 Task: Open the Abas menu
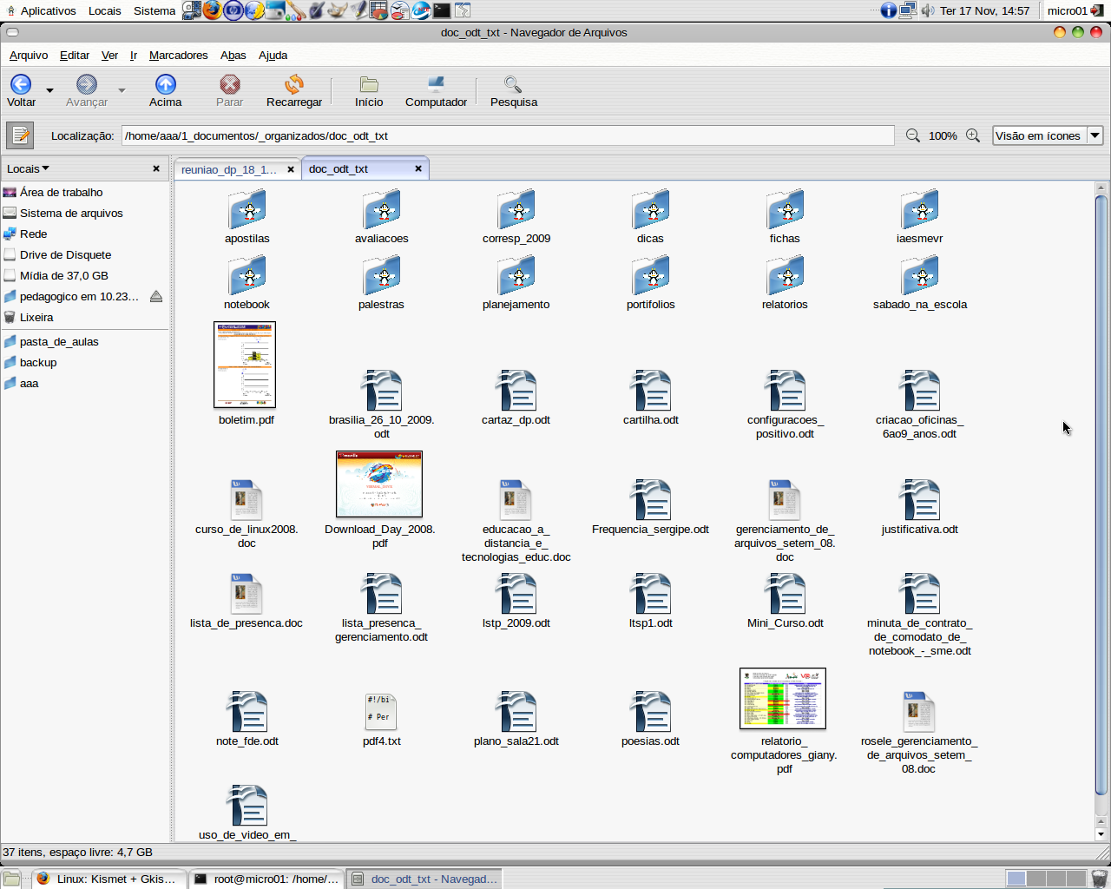click(233, 55)
